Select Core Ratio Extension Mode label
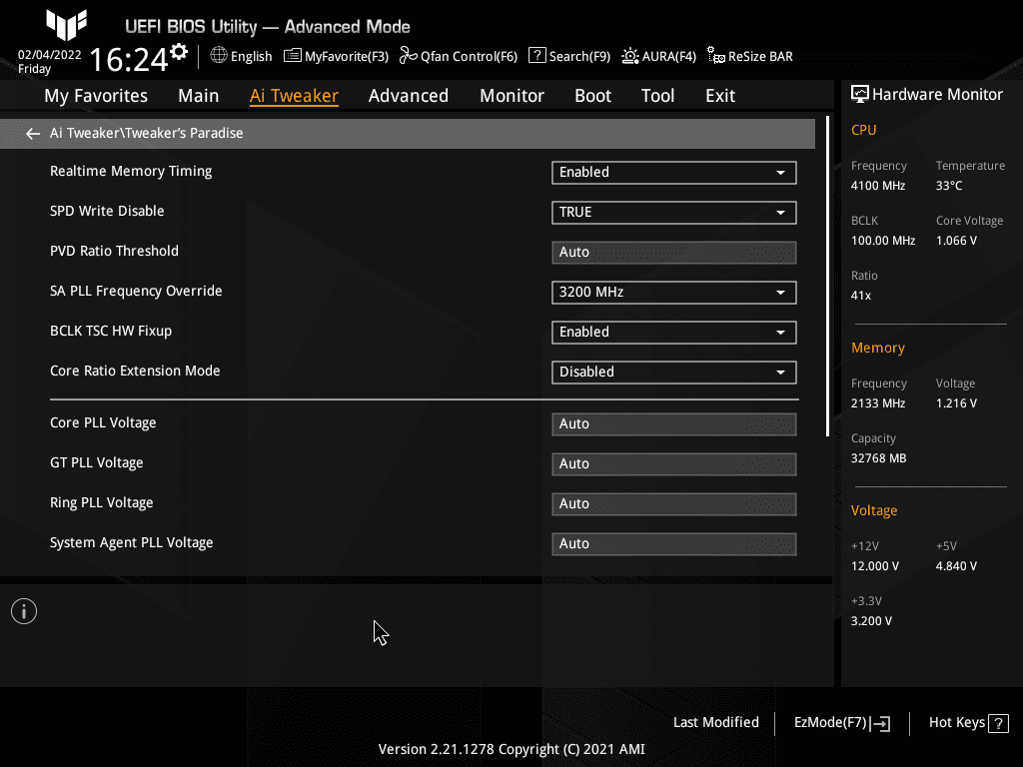This screenshot has width=1023, height=767. (135, 372)
